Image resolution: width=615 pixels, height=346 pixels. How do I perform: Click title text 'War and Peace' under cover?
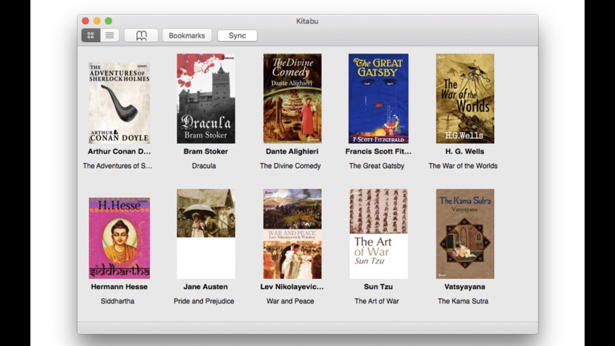[291, 301]
